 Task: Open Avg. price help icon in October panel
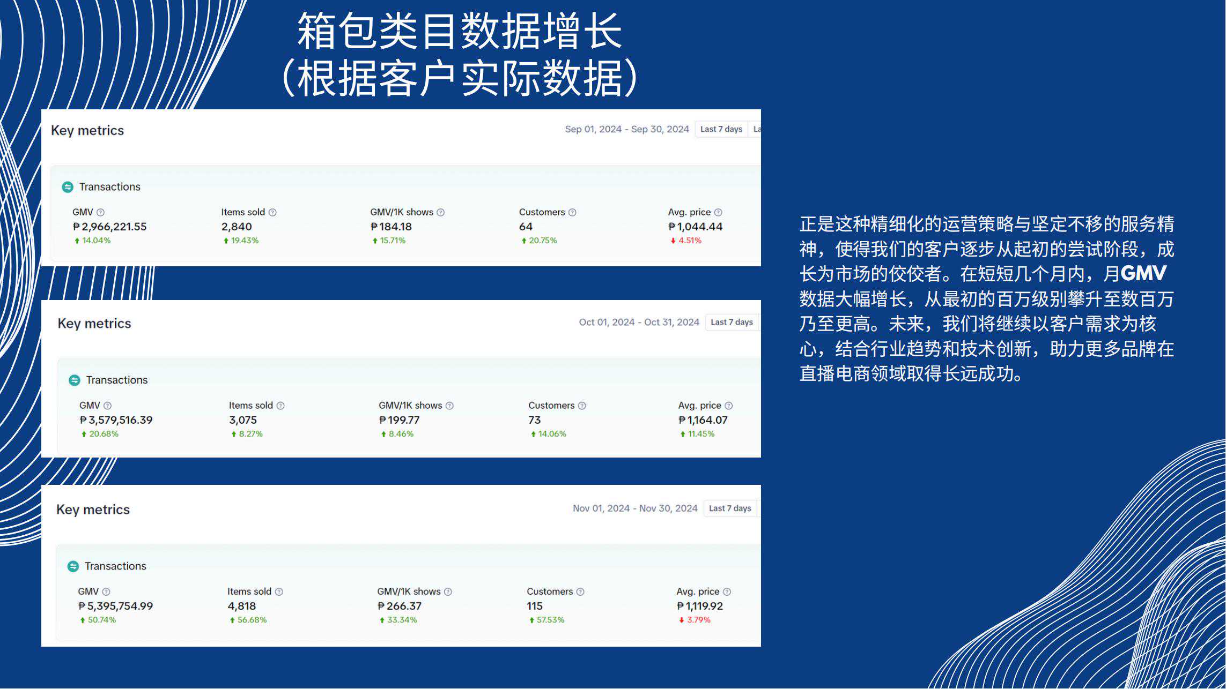[728, 406]
